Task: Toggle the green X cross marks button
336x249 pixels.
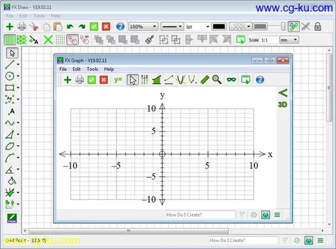Action: point(48,40)
